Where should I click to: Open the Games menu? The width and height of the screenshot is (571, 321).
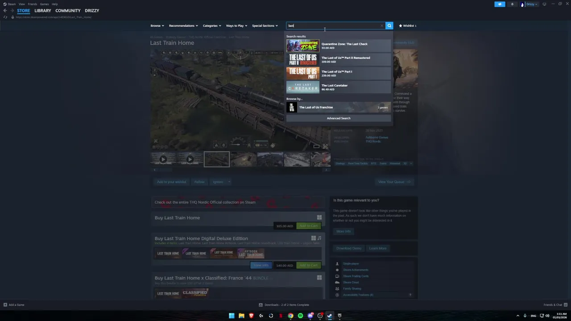[x=44, y=4]
